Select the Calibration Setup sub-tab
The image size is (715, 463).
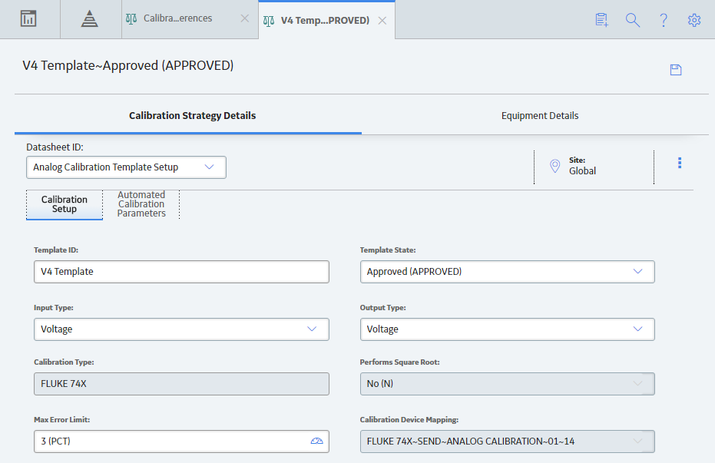tap(65, 204)
